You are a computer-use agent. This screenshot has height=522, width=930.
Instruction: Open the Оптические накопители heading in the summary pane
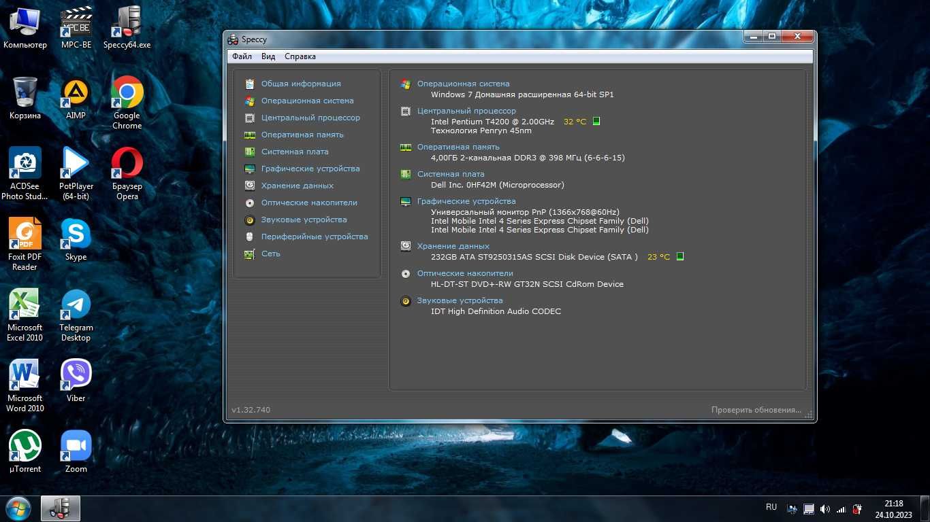[x=465, y=273]
